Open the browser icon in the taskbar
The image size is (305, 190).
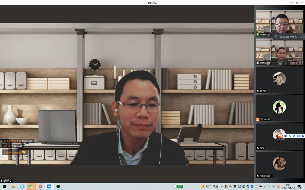click(22, 186)
